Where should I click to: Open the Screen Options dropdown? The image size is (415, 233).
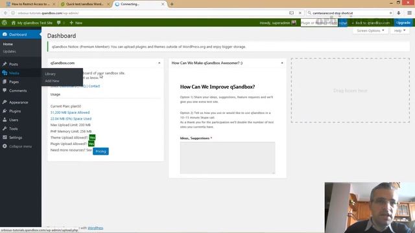point(370,30)
